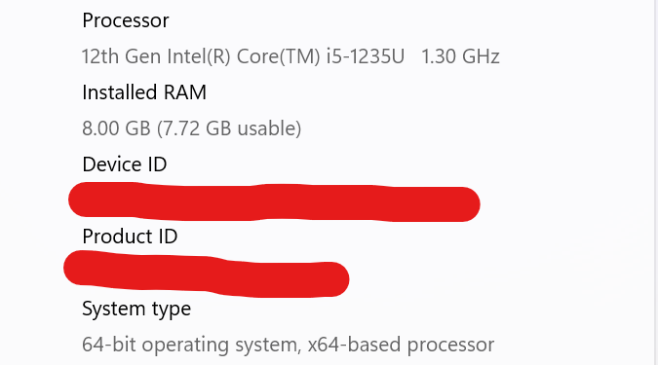Click the word 'usable' in RAM value

pyautogui.click(x=269, y=128)
